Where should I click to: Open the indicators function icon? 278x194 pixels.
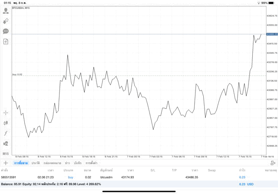pyautogui.click(x=6, y=133)
